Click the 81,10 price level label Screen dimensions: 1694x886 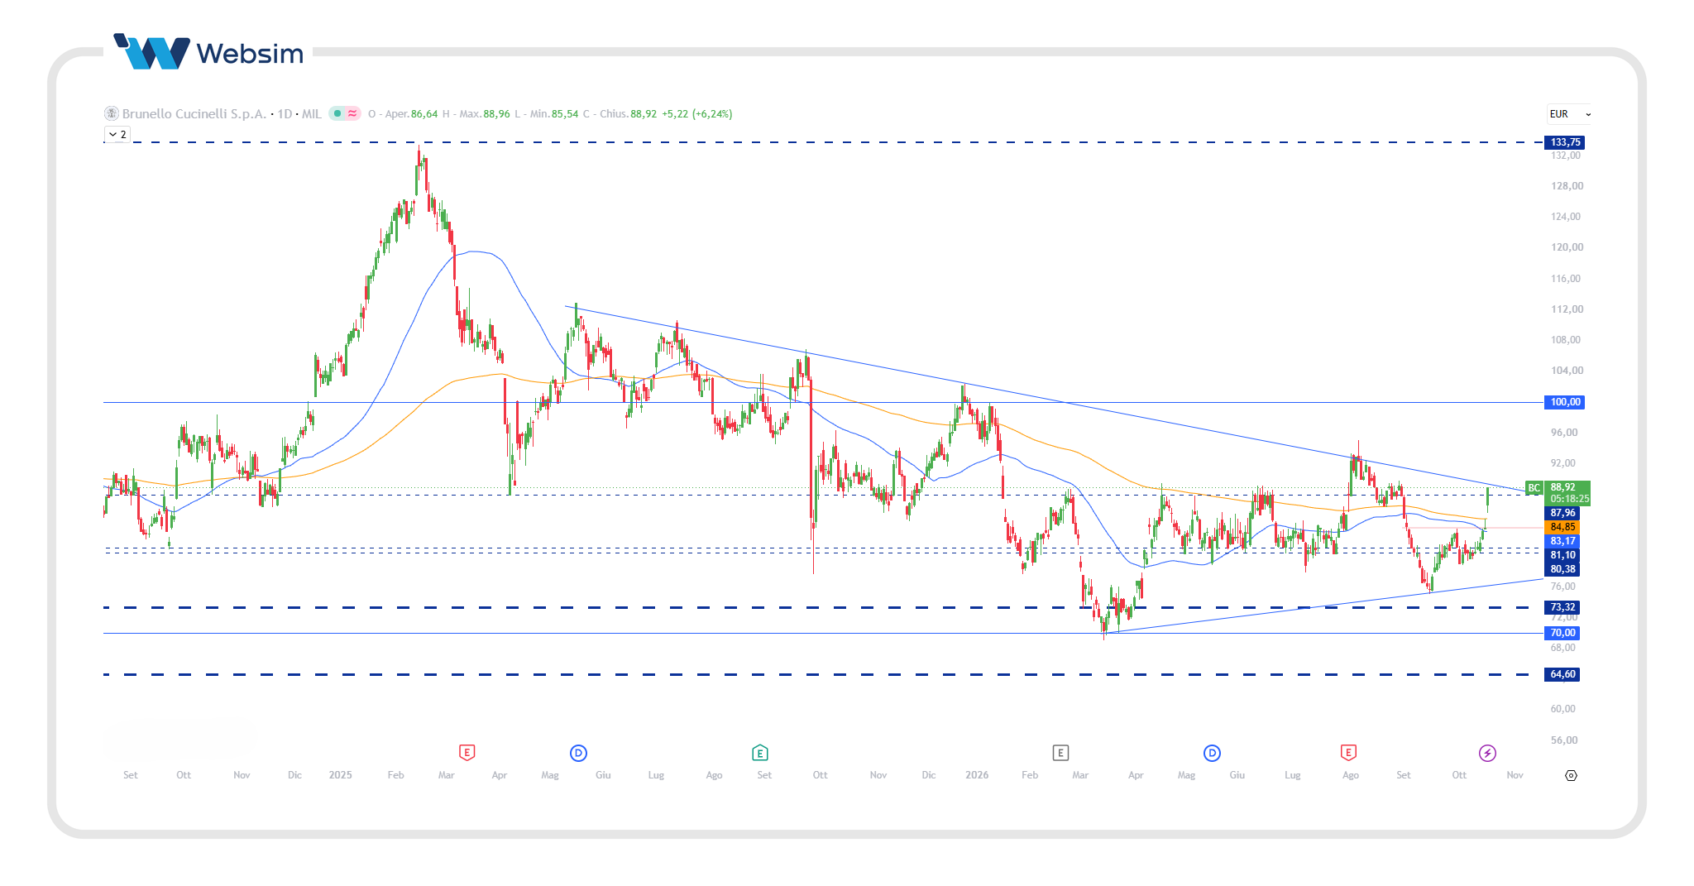pyautogui.click(x=1562, y=555)
